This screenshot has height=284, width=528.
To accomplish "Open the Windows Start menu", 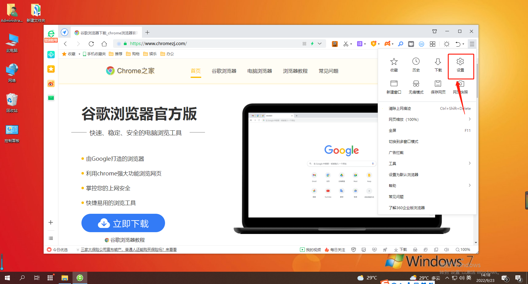I will (7, 278).
